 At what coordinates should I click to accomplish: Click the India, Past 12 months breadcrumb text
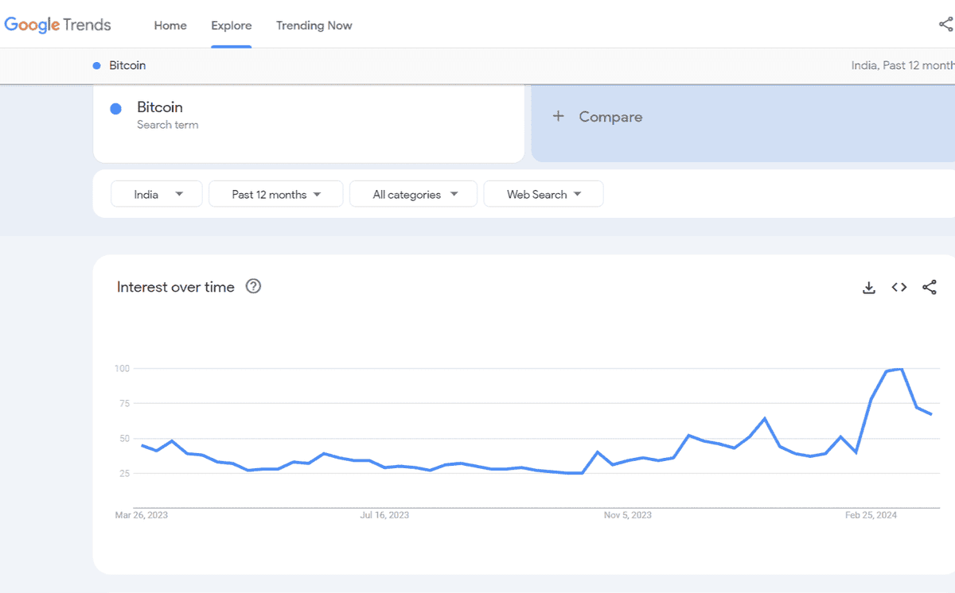(902, 65)
